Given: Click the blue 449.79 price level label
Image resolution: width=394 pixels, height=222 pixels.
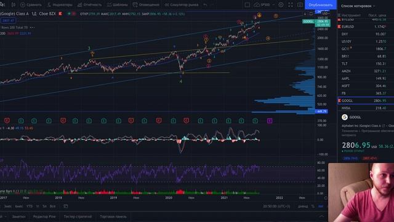Looking at the screenshot, I should (x=321, y=111).
